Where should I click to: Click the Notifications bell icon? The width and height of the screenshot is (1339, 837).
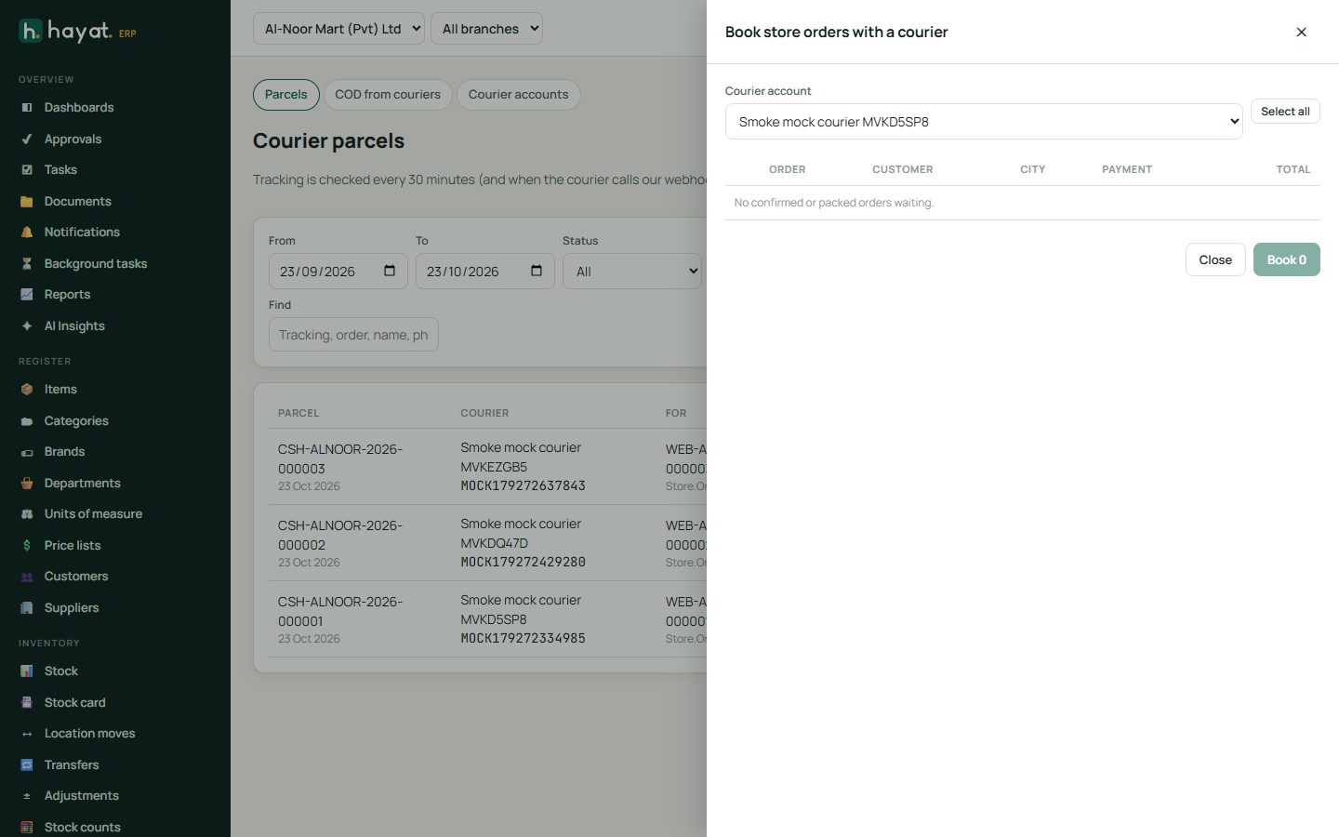[27, 232]
